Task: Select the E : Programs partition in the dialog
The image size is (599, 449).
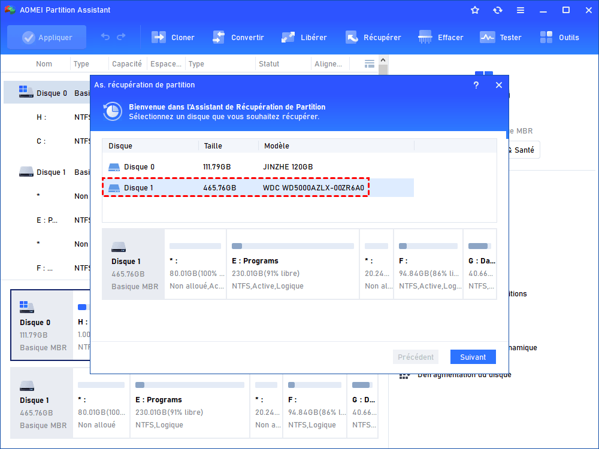Action: tap(293, 264)
